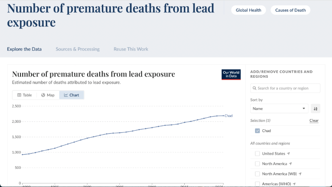This screenshot has height=187, width=332.
Task: Open the Sources & Processing tab
Action: point(77,49)
